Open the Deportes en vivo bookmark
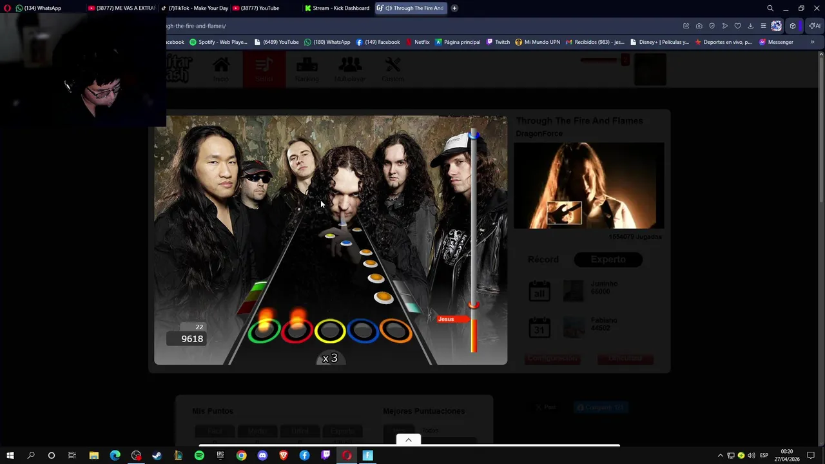The width and height of the screenshot is (825, 464). pos(723,42)
